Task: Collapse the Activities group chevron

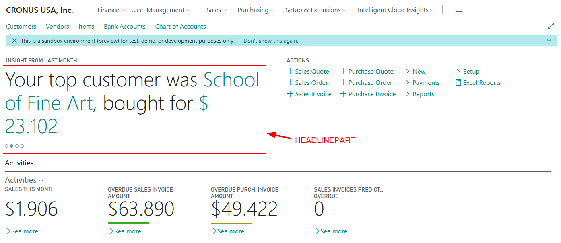Action: [x=41, y=180]
